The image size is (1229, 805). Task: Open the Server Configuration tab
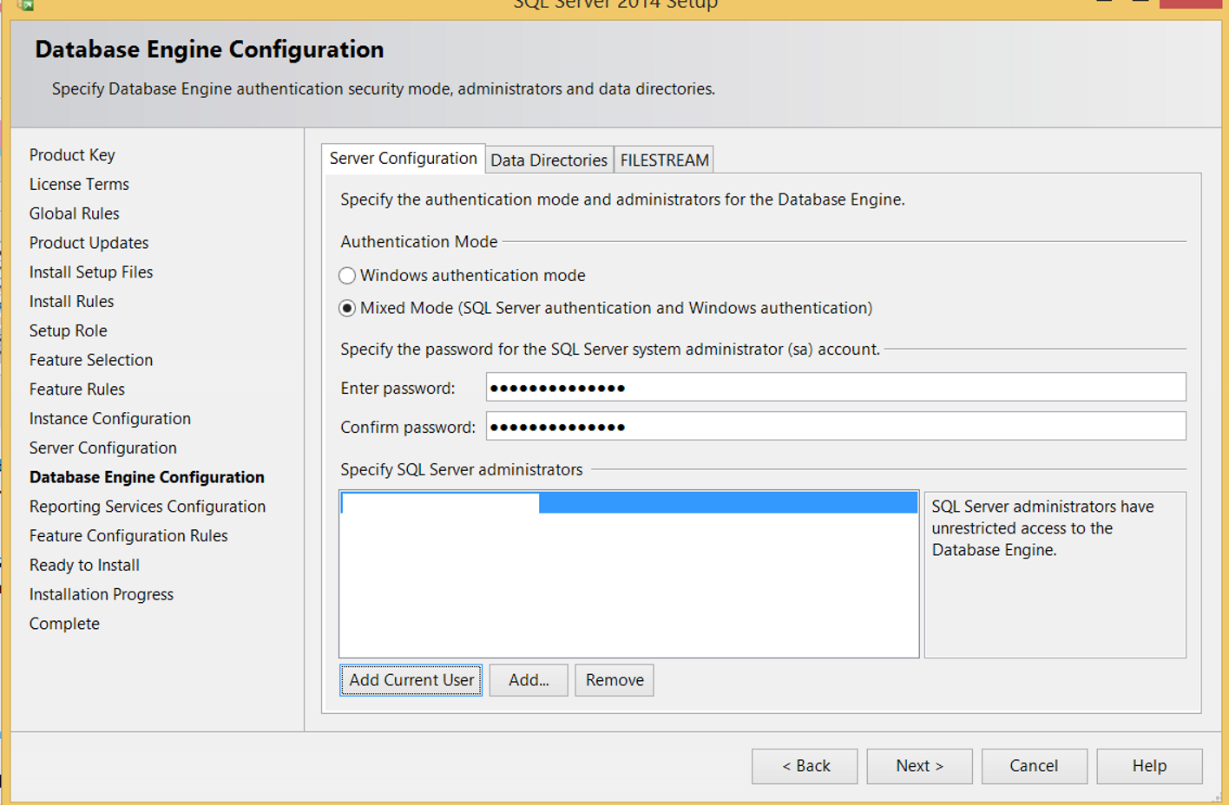click(404, 159)
